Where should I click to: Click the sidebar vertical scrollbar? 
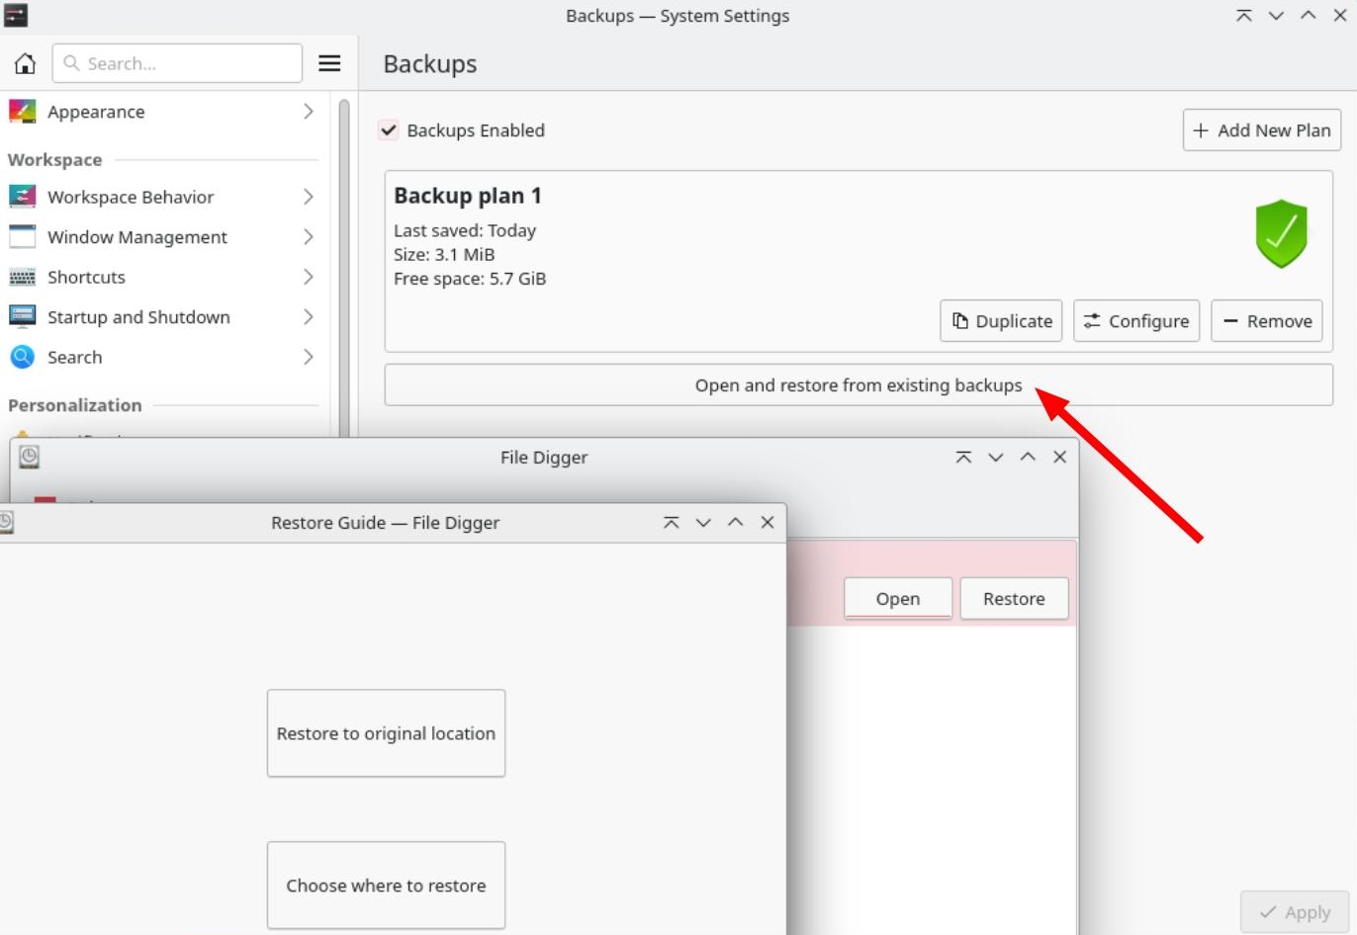344,267
